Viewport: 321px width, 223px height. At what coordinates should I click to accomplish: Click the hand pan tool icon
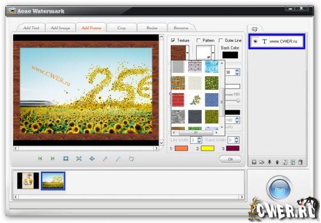point(131,159)
